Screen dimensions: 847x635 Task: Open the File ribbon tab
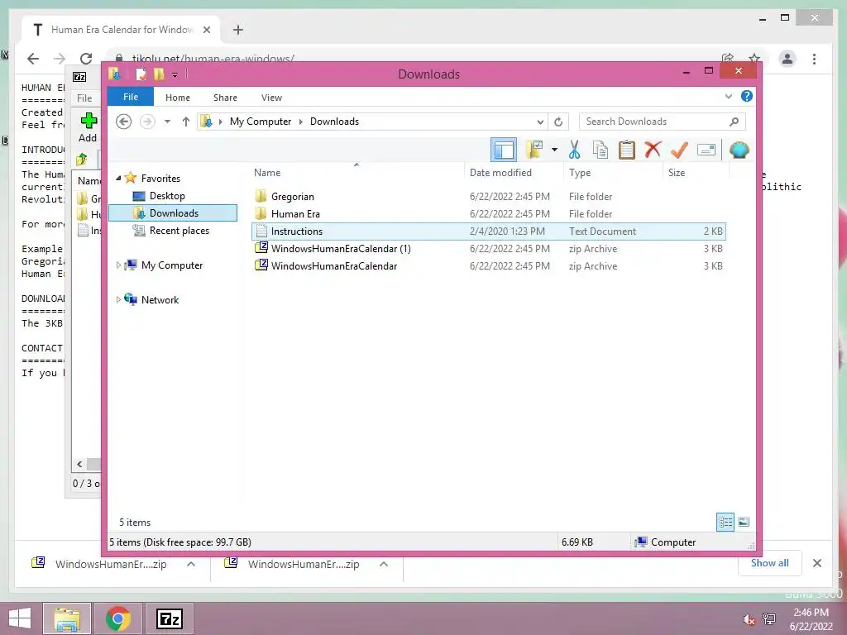[131, 98]
